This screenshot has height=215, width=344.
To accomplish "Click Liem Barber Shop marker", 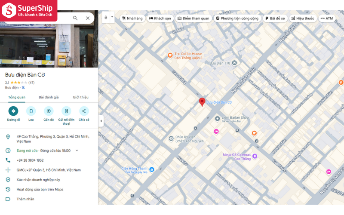I will coord(217,119).
